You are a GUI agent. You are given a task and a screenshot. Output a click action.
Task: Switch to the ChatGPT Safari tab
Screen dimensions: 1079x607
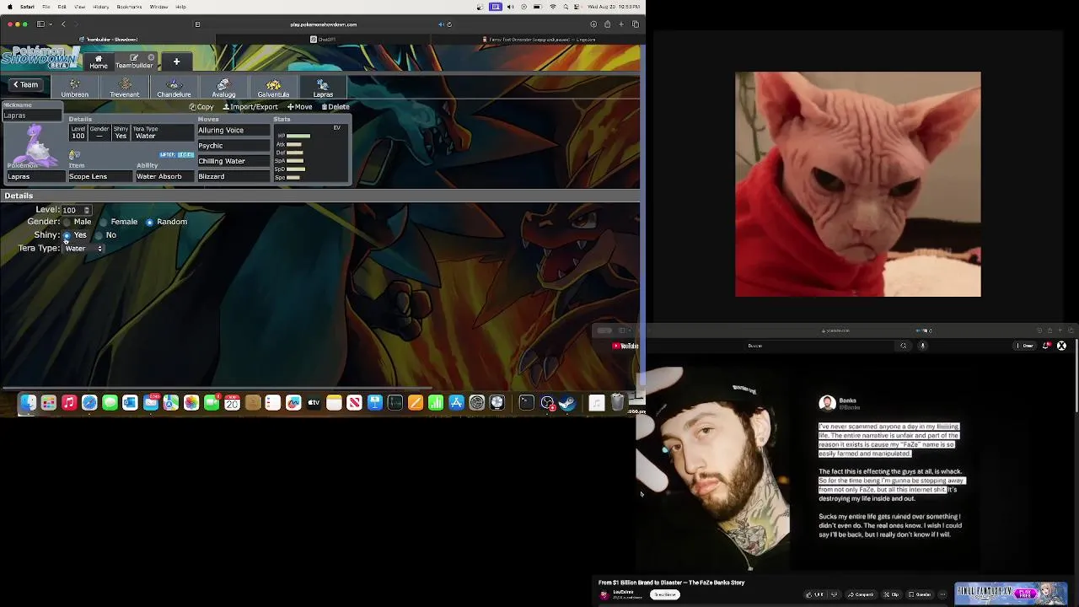click(323, 40)
